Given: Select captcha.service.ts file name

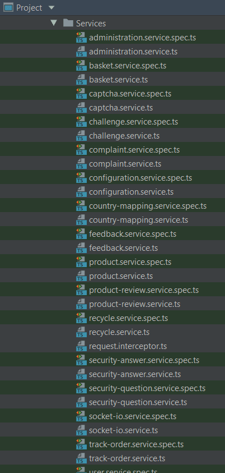Looking at the screenshot, I should [x=121, y=108].
